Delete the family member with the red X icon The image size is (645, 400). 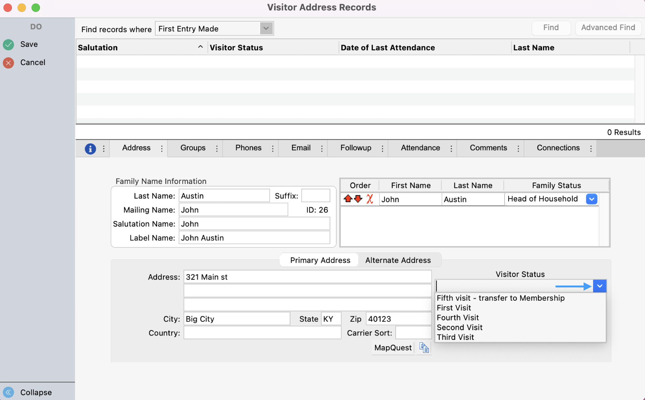[369, 199]
